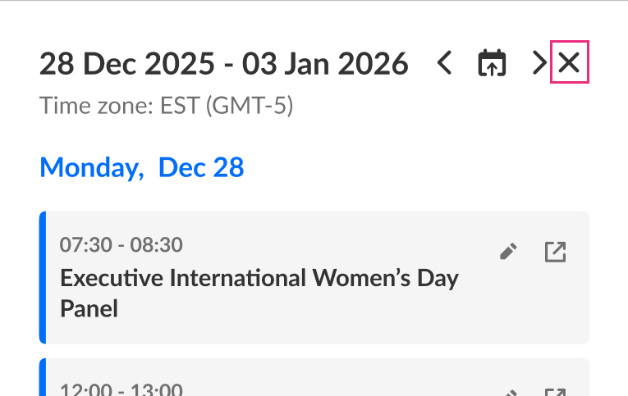Viewport: 628px width, 396px height.
Task: Jump to today using calendar icon
Action: 492,63
